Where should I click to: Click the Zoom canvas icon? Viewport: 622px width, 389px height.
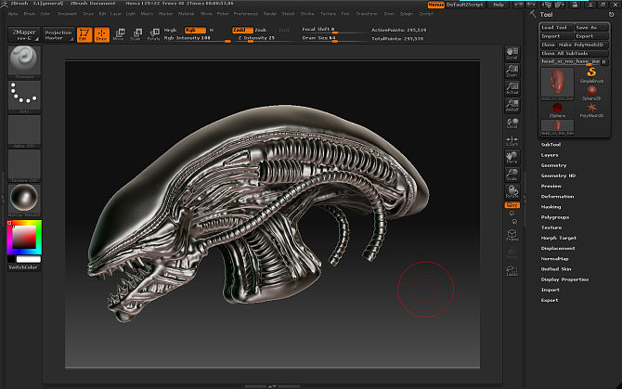[512, 71]
